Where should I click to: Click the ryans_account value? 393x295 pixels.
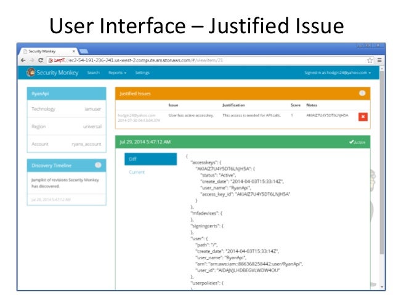point(86,144)
